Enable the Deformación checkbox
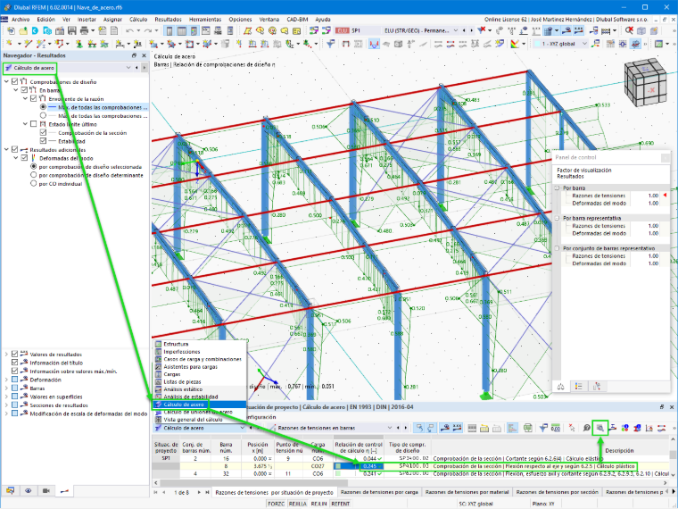This screenshot has width=678, height=509. (14, 380)
